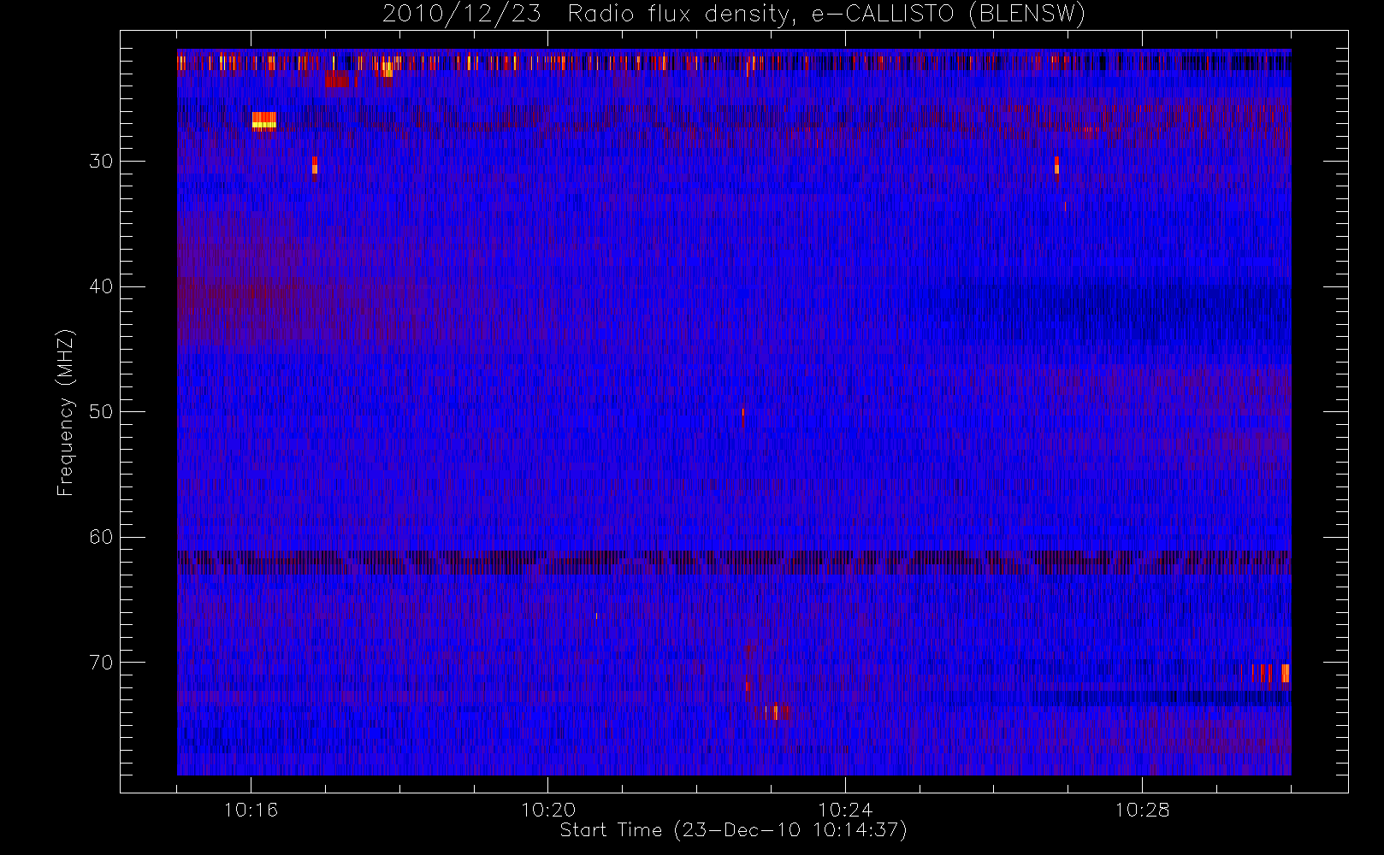Click the '10:16' time tick label
Screen dimensions: 1384x855
pos(251,810)
